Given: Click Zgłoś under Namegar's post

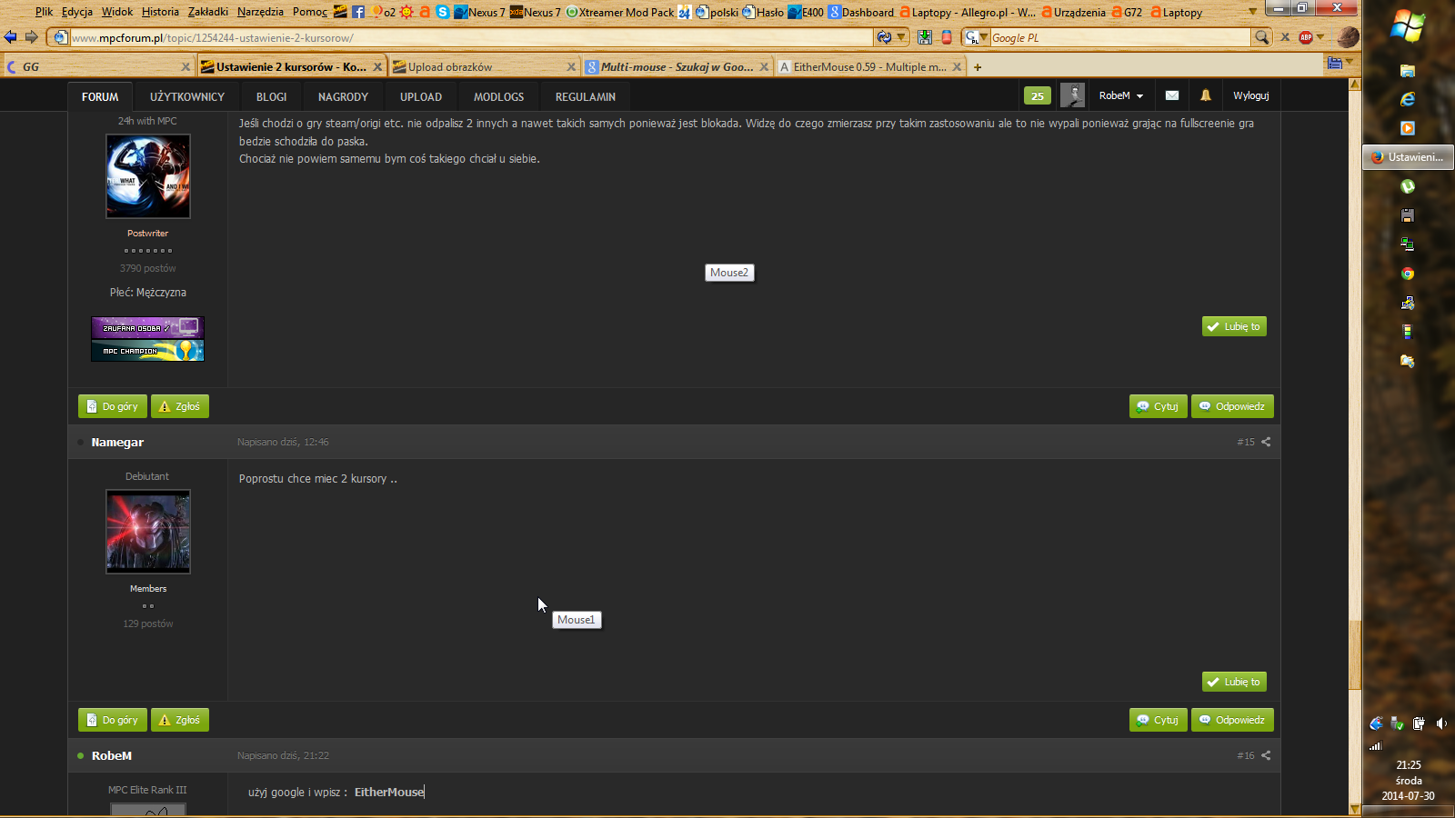Looking at the screenshot, I should [x=180, y=720].
